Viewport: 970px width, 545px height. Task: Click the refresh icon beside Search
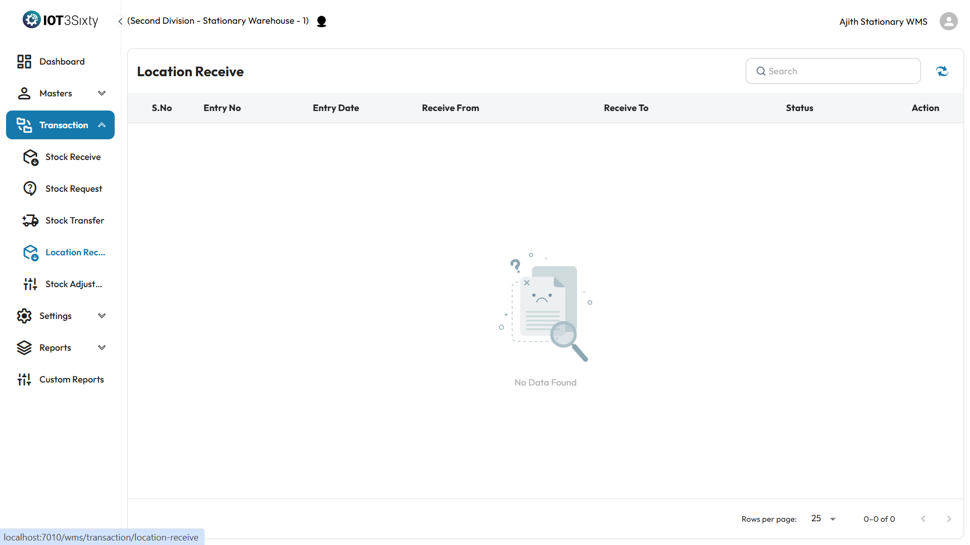942,71
